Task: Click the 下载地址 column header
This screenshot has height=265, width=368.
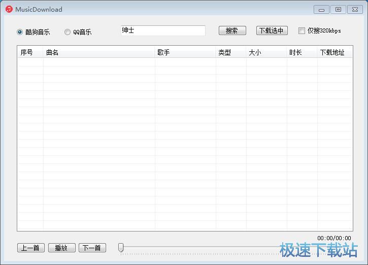Action: tap(334, 52)
